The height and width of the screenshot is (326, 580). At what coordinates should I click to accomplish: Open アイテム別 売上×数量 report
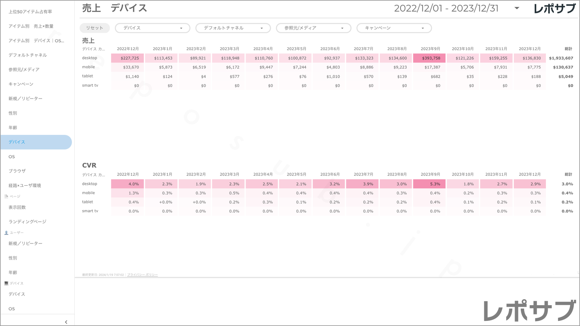[x=31, y=26]
